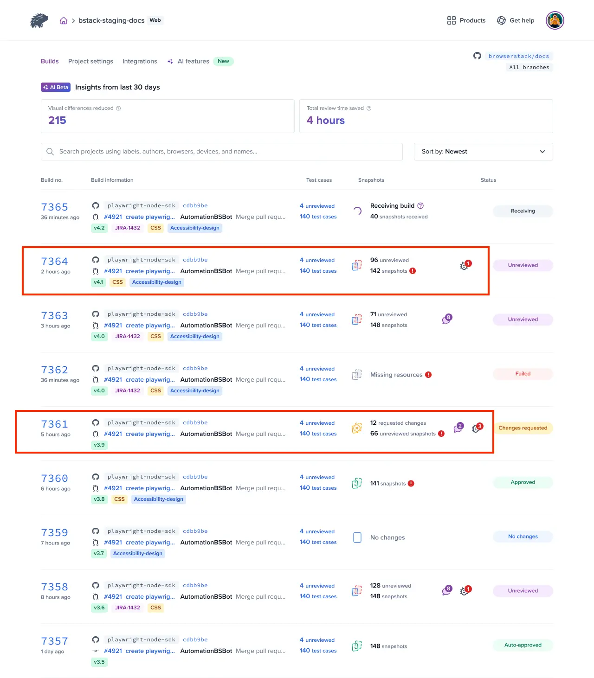Click the search projects input field
The height and width of the screenshot is (678, 594).
[x=222, y=151]
